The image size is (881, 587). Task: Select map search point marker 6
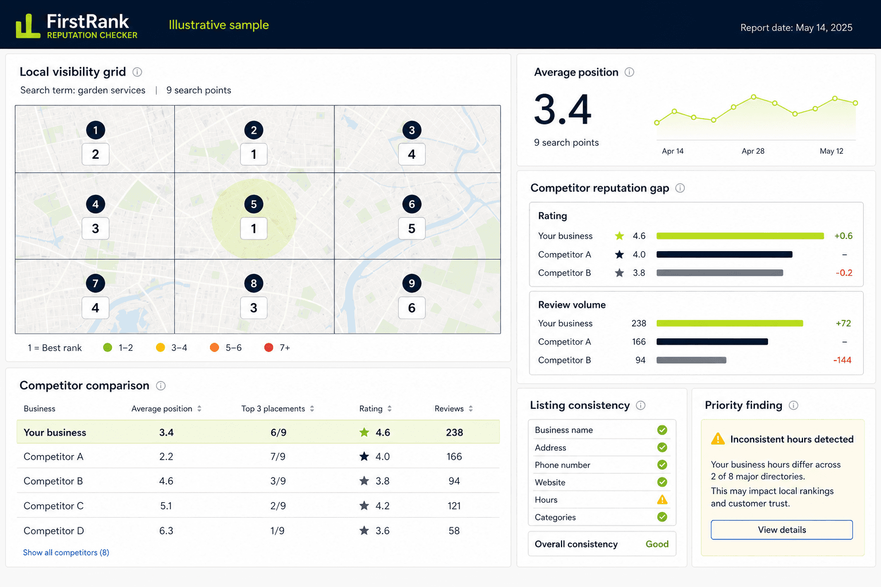pyautogui.click(x=412, y=204)
